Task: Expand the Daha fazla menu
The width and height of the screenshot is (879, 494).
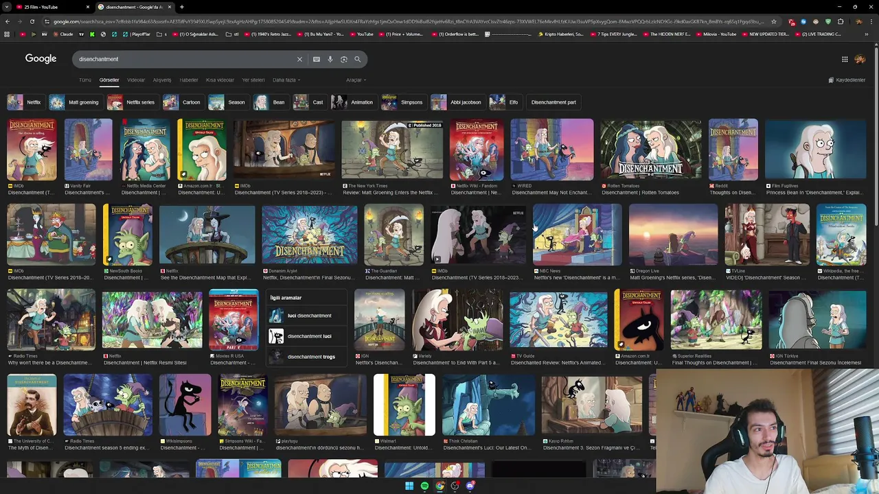Action: click(x=286, y=80)
